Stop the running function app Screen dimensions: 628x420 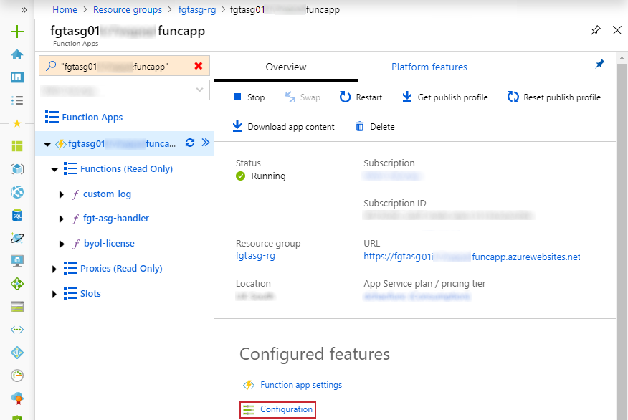tap(248, 97)
